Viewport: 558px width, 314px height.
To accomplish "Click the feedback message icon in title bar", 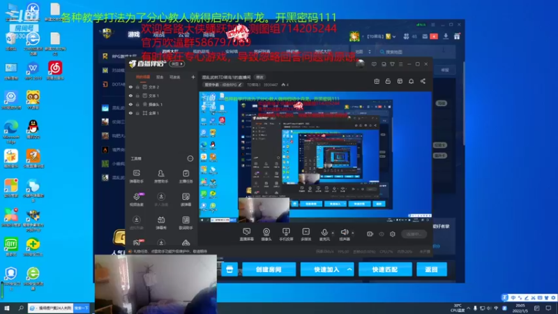I will click(374, 64).
